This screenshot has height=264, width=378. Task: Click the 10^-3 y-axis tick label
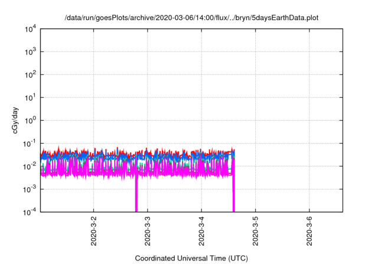click(30, 190)
